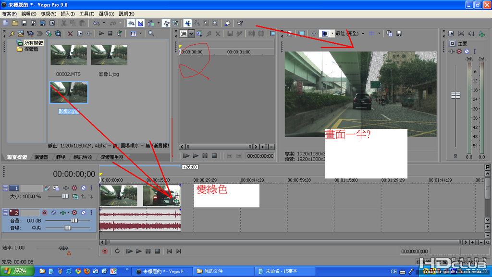Screen dimensions: 492x277
Task: Open the media search magnifier tool
Action: pos(151,34)
